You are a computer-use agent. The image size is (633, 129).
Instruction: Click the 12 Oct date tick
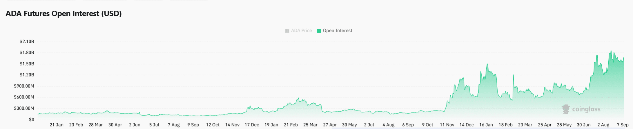pos(213,125)
